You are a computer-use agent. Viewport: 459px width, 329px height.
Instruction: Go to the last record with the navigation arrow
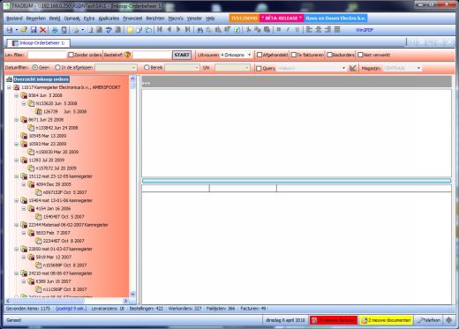click(x=188, y=30)
